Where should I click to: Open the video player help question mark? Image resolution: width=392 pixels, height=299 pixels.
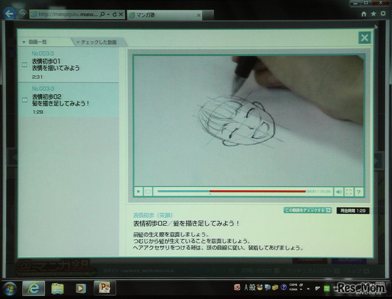[x=359, y=192]
